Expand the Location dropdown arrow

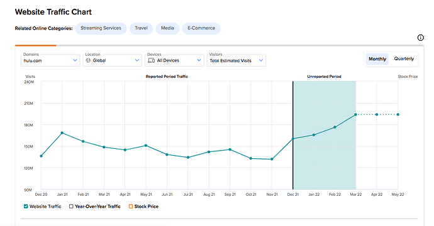[136, 60]
